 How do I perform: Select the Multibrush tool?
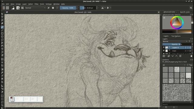[x=2, y=55]
